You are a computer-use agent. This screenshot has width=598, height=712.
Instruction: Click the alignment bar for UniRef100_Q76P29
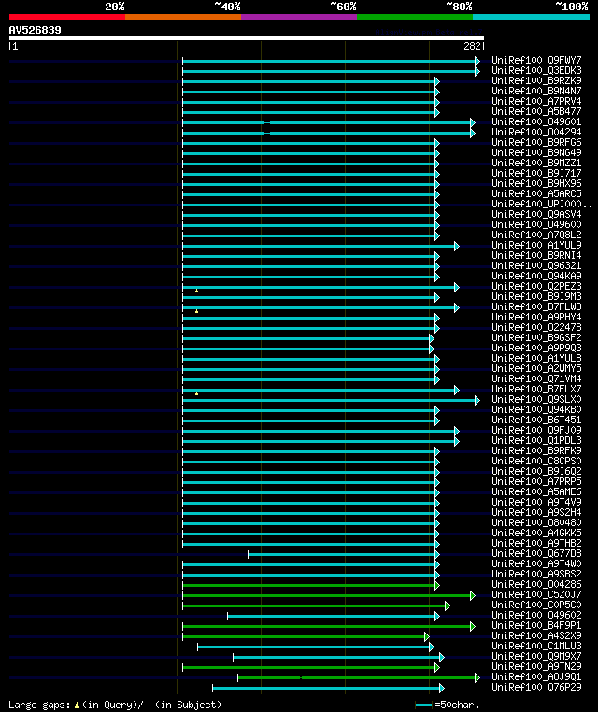pyautogui.click(x=328, y=688)
